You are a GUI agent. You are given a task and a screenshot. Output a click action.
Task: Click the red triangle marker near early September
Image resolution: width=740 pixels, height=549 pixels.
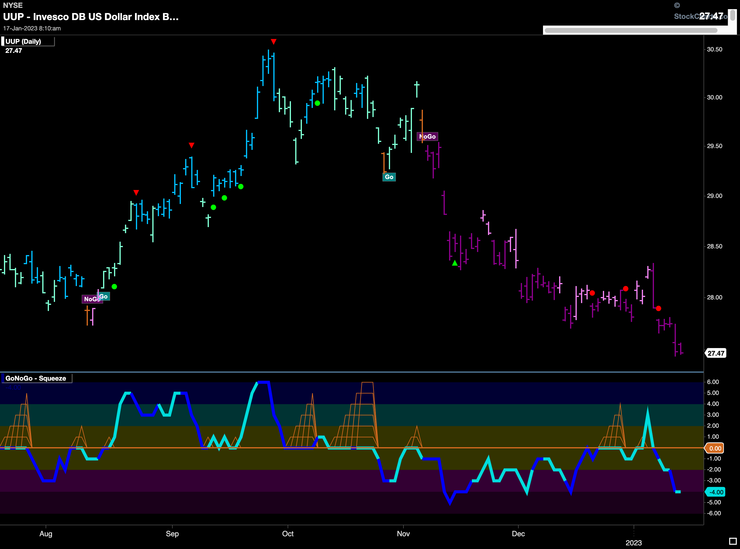point(192,145)
